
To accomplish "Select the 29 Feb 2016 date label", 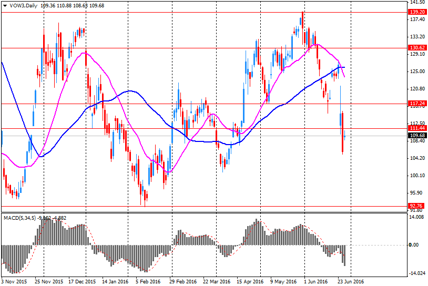I will (x=183, y=281).
